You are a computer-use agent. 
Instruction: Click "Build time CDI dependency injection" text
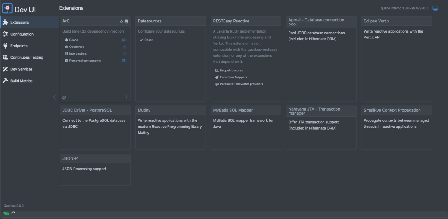coord(93,31)
